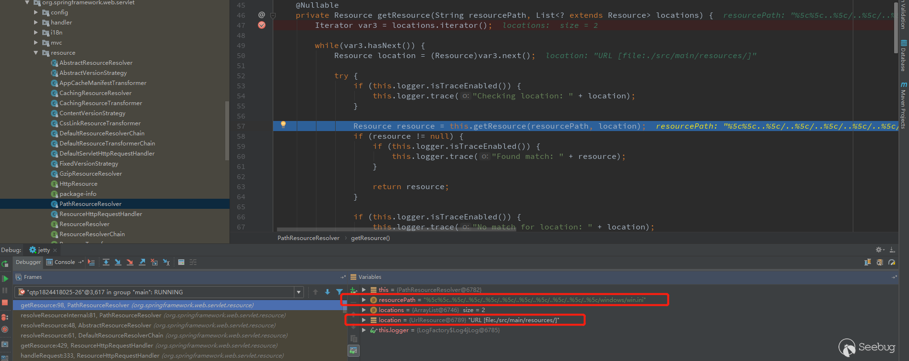Image resolution: width=909 pixels, height=361 pixels.
Task: Click PathResourceResolver in editor breadcrumb
Action: [x=308, y=238]
